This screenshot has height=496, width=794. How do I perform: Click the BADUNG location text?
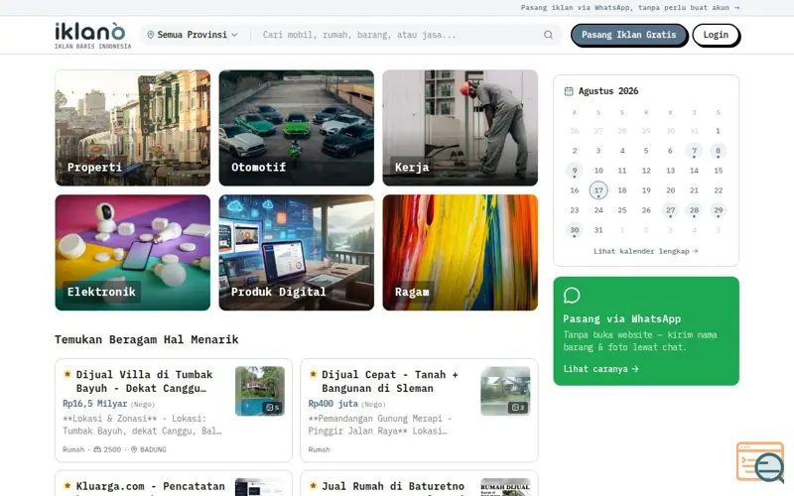(153, 449)
